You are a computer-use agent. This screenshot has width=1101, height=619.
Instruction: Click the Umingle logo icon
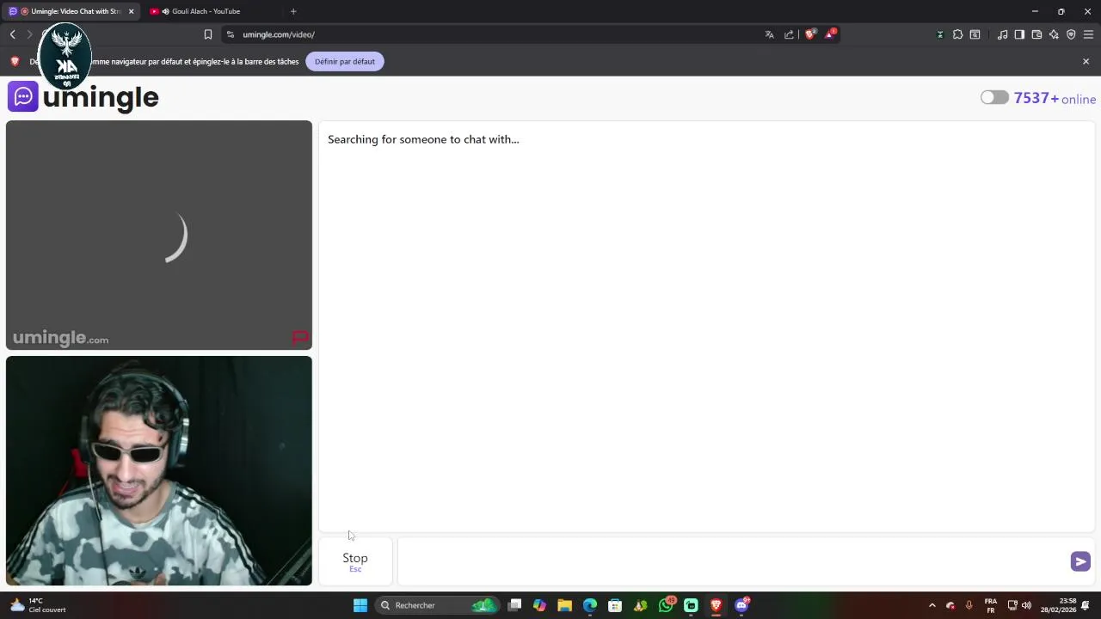pos(23,96)
